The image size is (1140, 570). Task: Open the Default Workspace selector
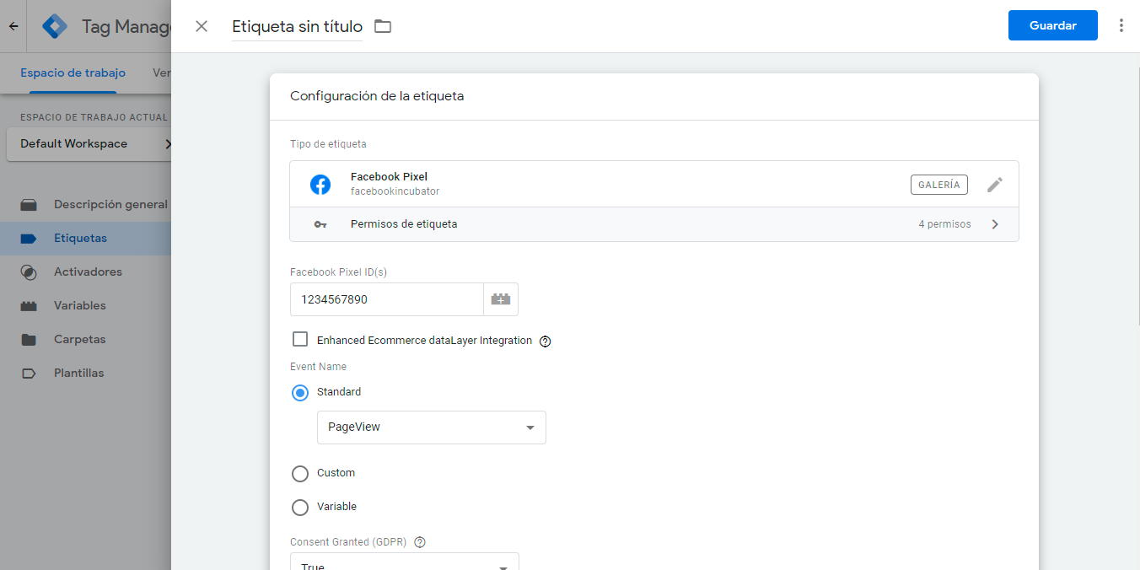point(89,143)
